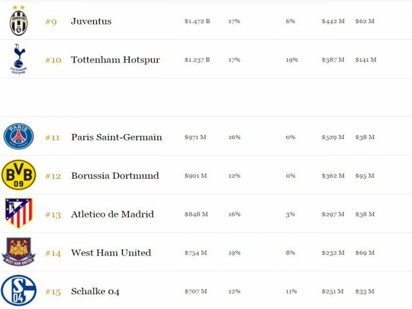Viewport: 412px width, 309px height.
Task: Open the Juventus team name link
Action: pos(91,21)
